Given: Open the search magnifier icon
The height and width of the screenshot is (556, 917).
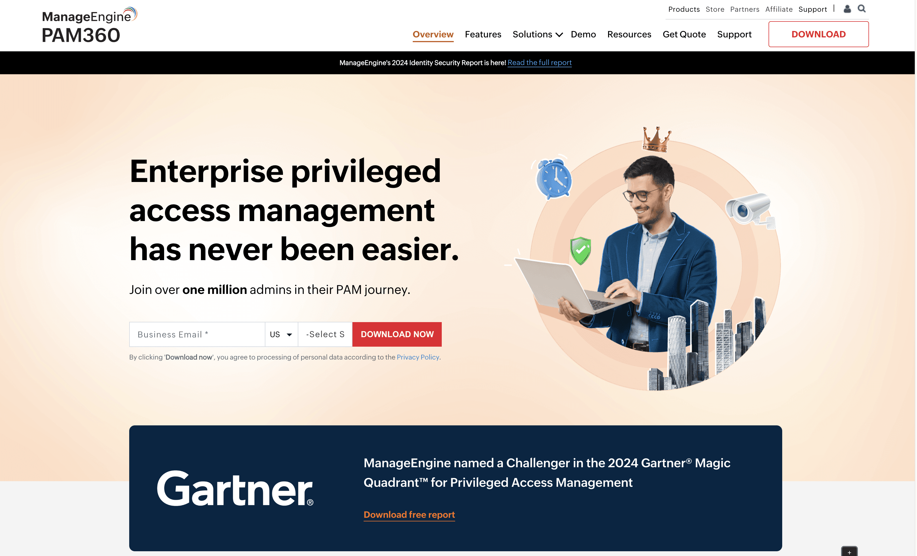Looking at the screenshot, I should pos(861,9).
